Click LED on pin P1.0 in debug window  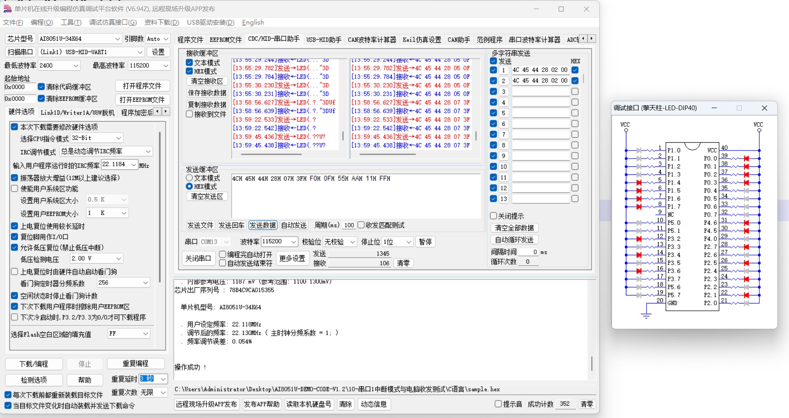coord(639,150)
